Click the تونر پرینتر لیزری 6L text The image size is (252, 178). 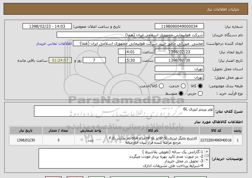(x=198, y=109)
